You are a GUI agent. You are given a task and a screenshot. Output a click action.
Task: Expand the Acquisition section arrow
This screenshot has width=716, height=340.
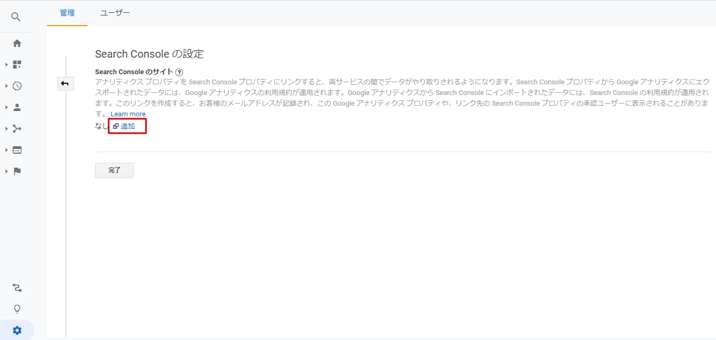coord(6,129)
